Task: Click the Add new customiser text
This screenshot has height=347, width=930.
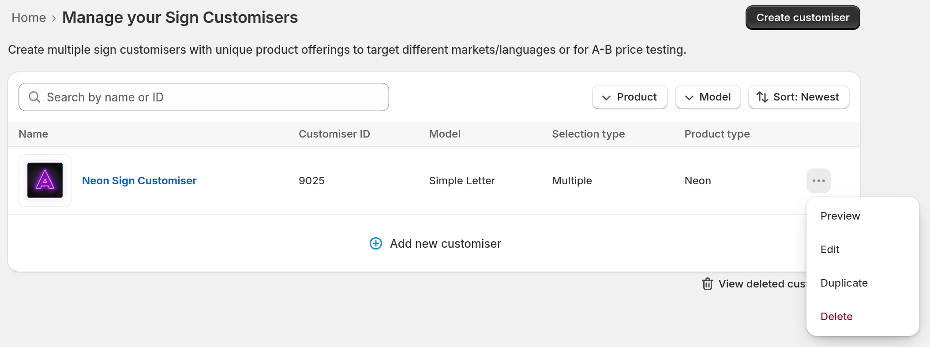Action: click(446, 243)
